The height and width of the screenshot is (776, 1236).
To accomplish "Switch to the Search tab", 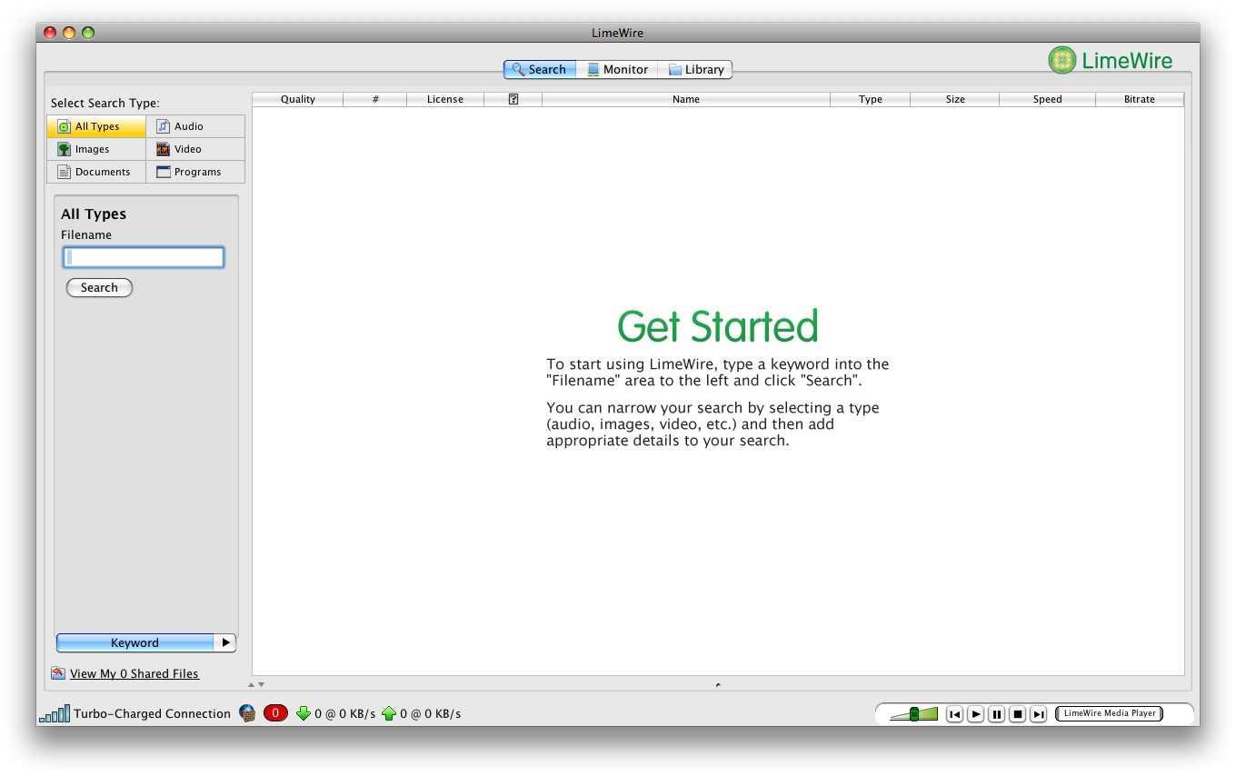I will tap(540, 69).
